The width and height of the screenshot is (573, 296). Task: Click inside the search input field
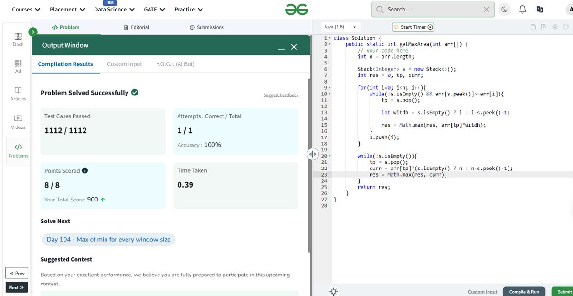(434, 9)
